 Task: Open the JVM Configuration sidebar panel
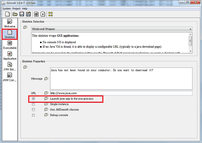pos(10,77)
